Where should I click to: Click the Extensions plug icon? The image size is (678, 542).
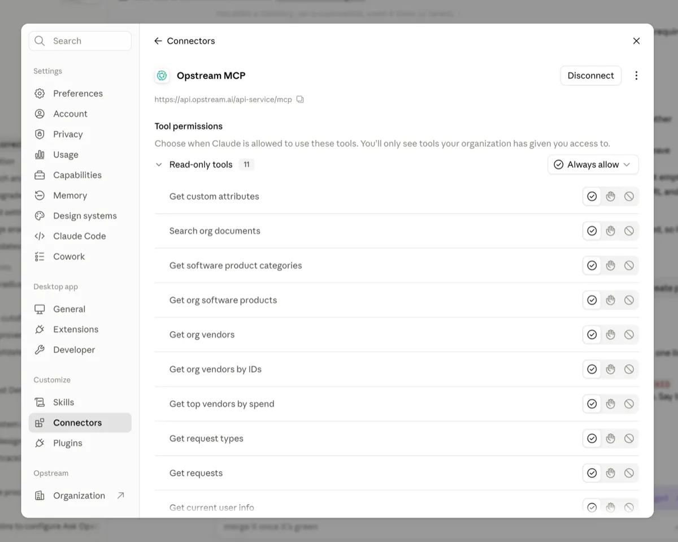pyautogui.click(x=40, y=329)
